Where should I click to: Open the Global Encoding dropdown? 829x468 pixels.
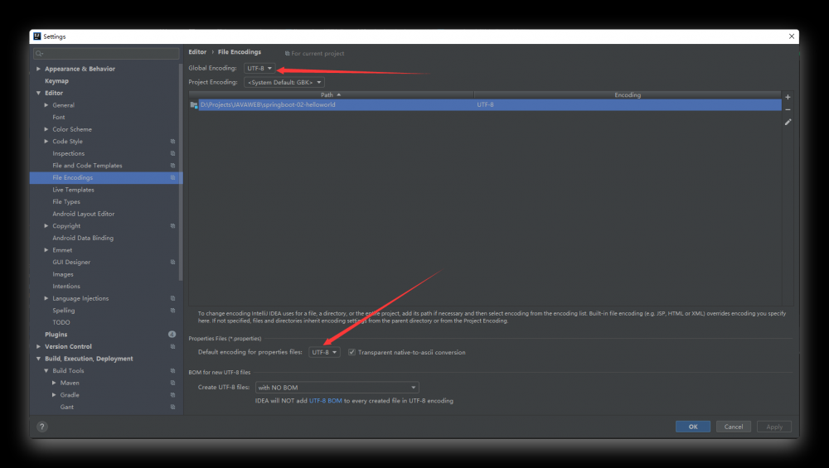click(x=259, y=68)
